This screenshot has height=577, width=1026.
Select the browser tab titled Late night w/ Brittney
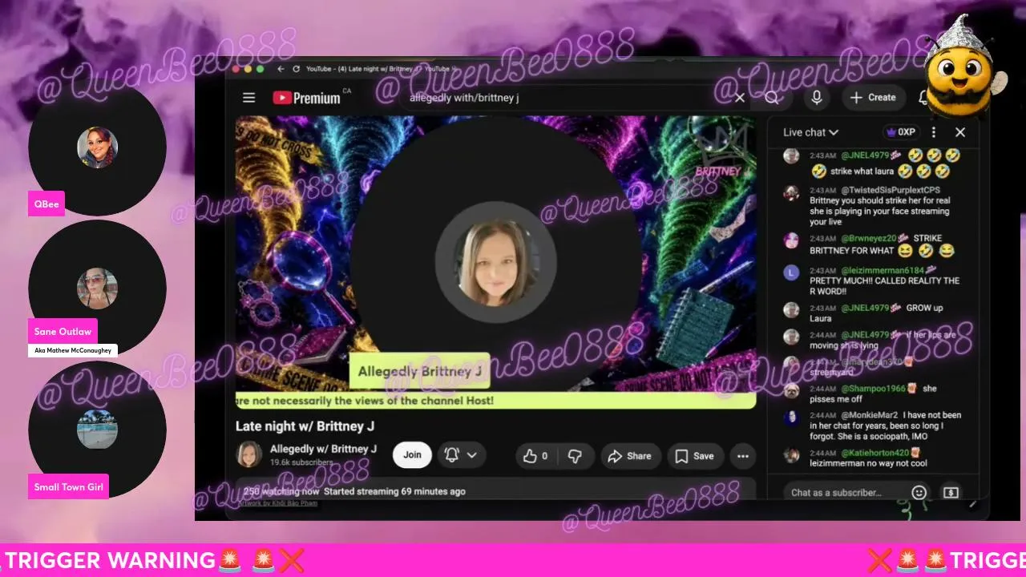(382, 69)
